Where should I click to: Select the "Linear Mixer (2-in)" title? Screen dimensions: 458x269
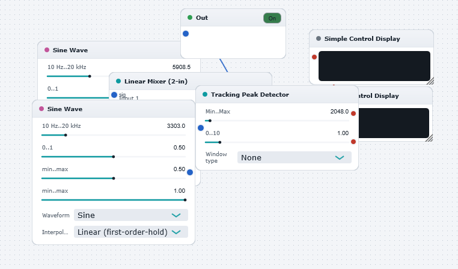pyautogui.click(x=156, y=82)
